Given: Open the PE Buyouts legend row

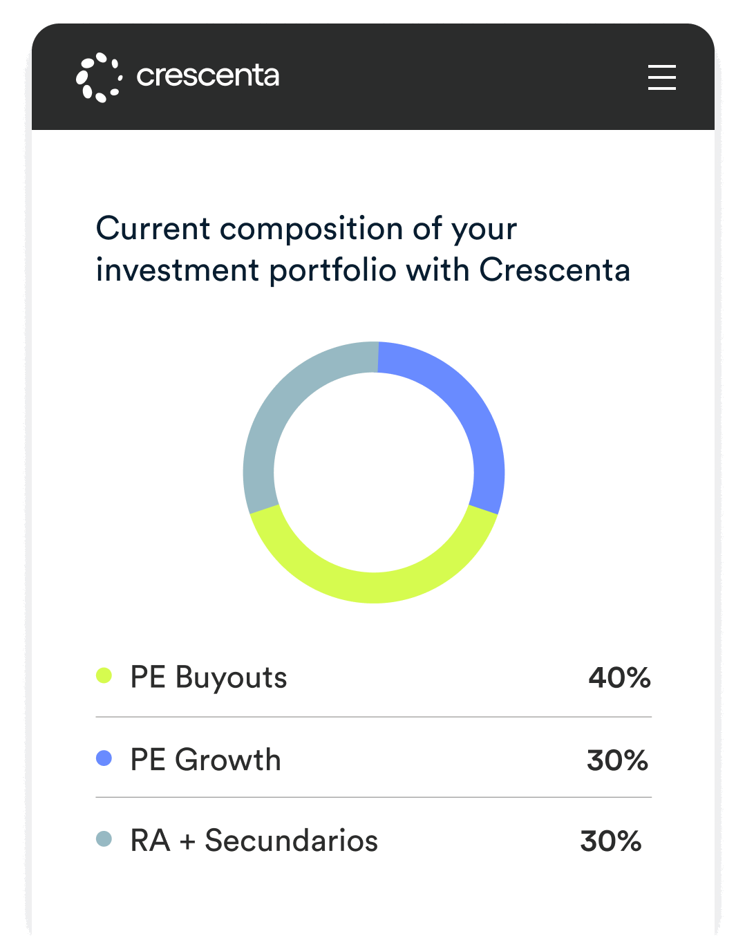Looking at the screenshot, I should point(373,677).
